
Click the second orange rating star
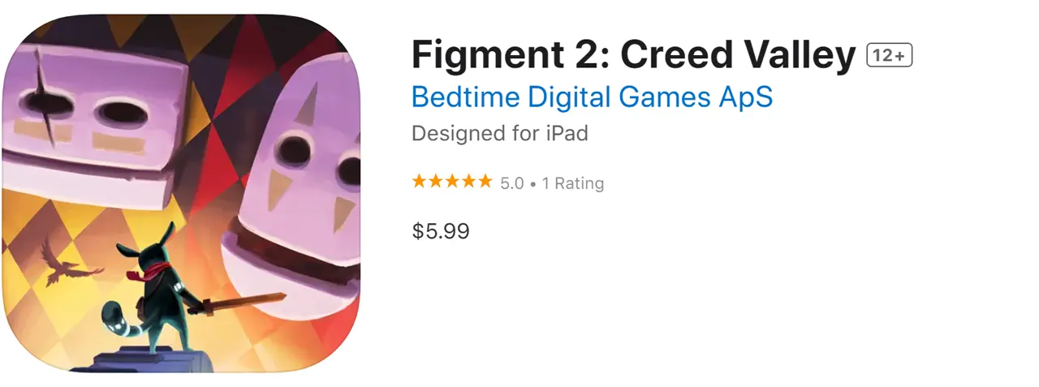pos(436,182)
